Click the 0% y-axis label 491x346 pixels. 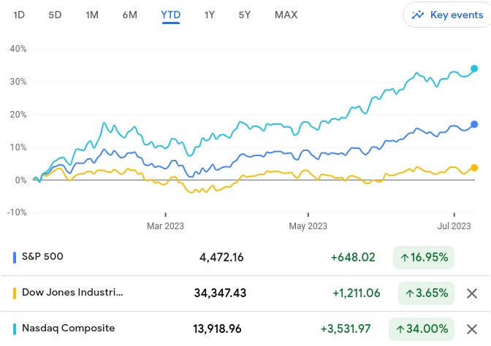(21, 180)
